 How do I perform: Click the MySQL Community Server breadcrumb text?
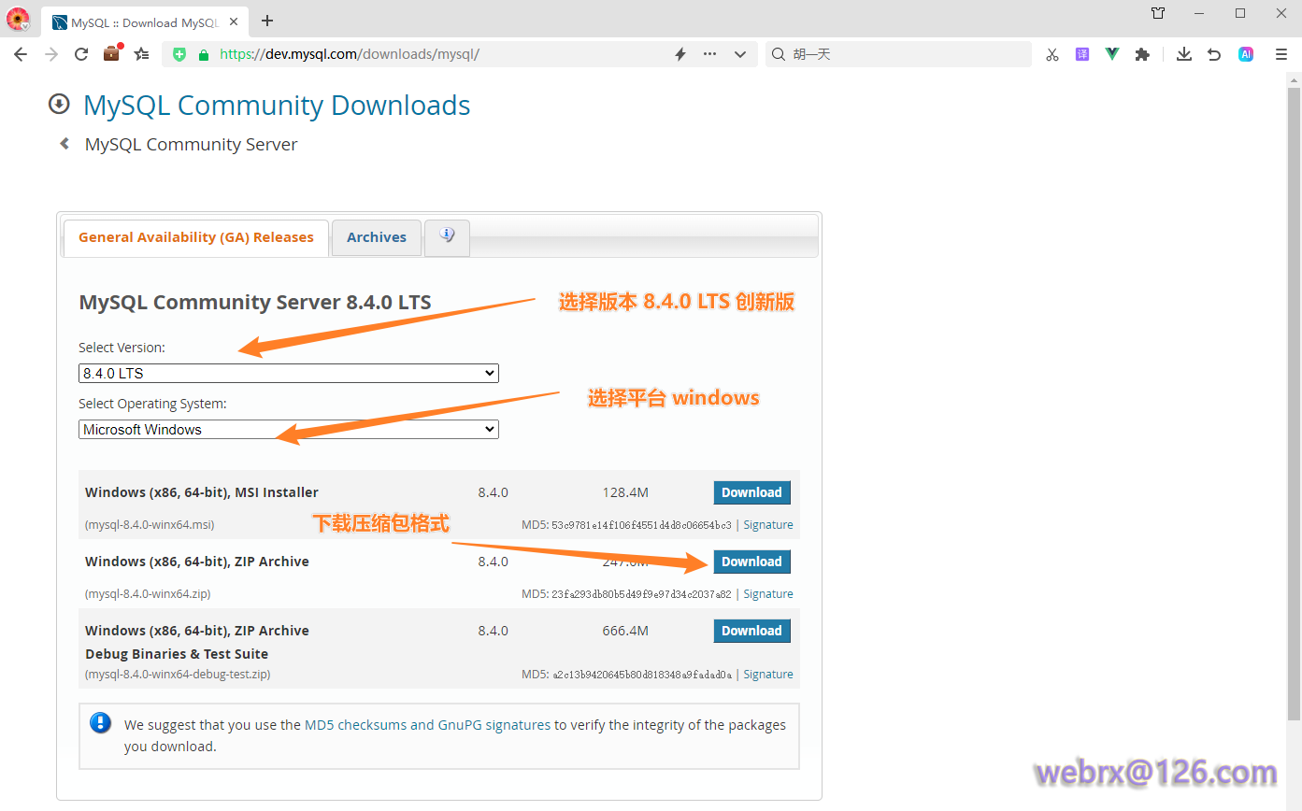pos(191,144)
